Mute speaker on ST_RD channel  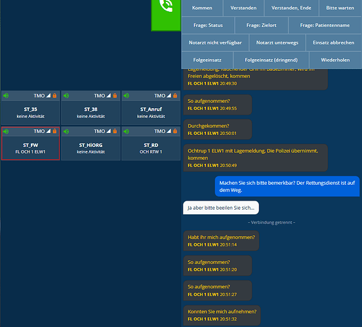point(127,131)
